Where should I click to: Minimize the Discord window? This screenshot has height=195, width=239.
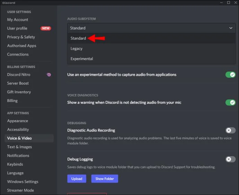221,2
